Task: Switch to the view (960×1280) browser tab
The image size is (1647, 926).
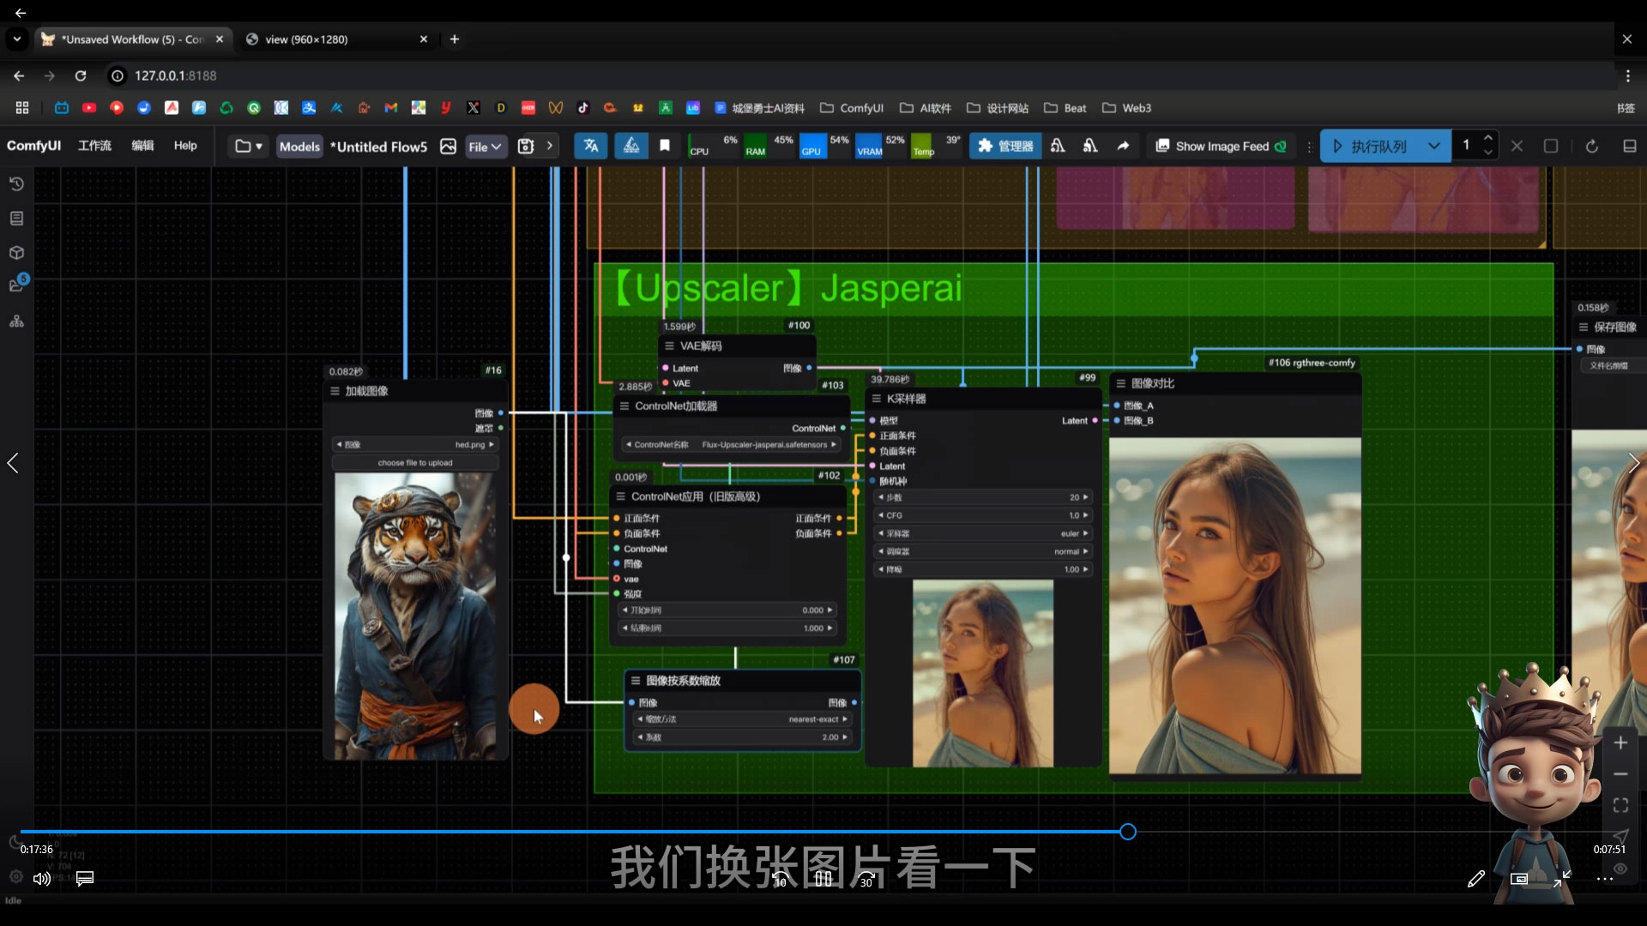Action: pos(306,39)
